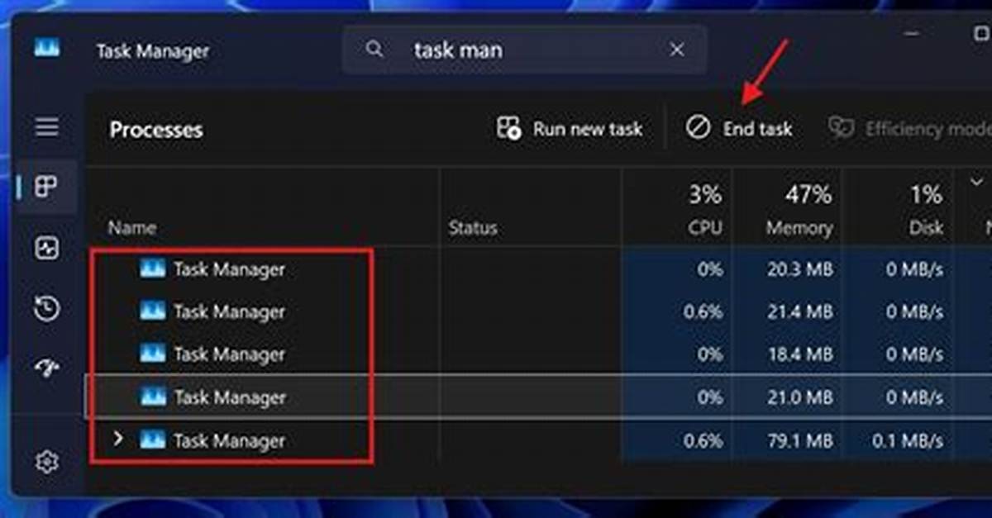Click the sort chevron above the last column

tap(976, 183)
